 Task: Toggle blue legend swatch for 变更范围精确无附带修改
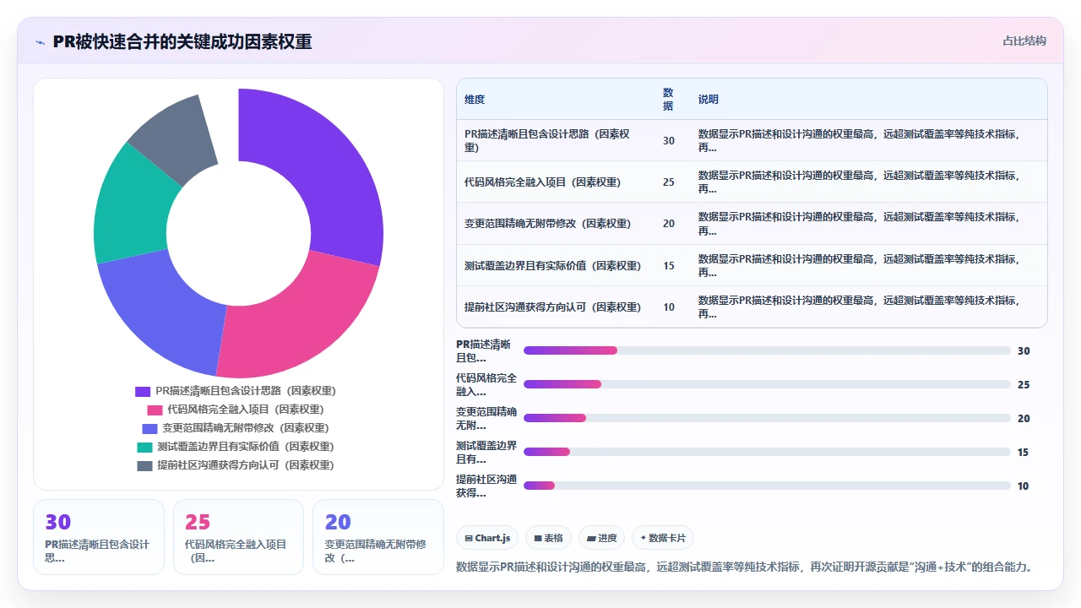click(x=149, y=428)
